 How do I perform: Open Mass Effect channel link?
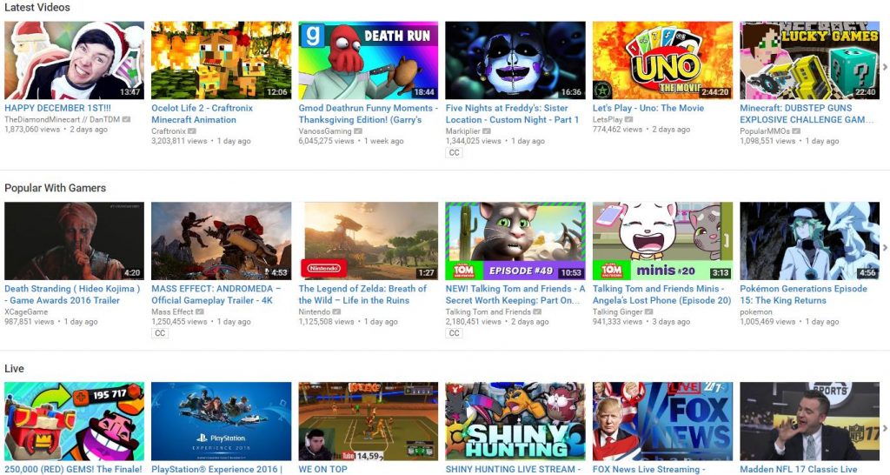click(x=173, y=312)
